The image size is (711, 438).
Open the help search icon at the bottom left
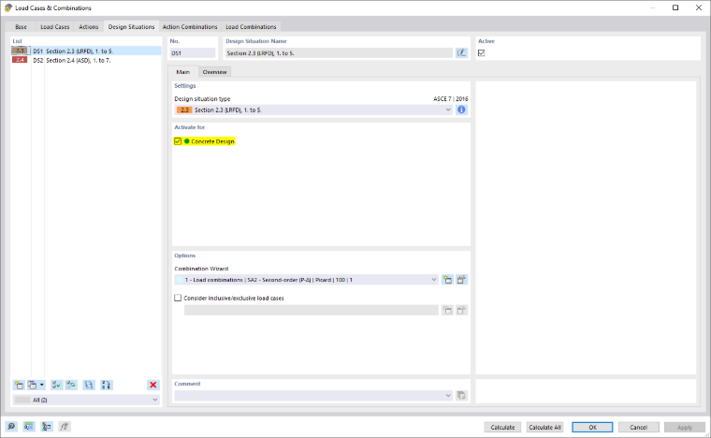coord(11,427)
